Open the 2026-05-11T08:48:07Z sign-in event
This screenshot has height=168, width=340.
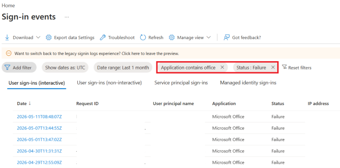[x=39, y=117]
